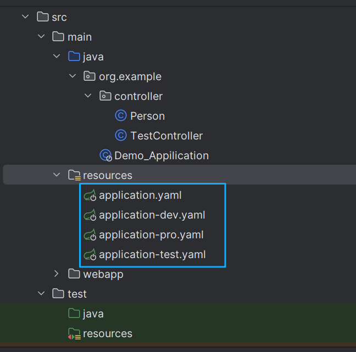Select the org.example package label

pyautogui.click(x=130, y=76)
